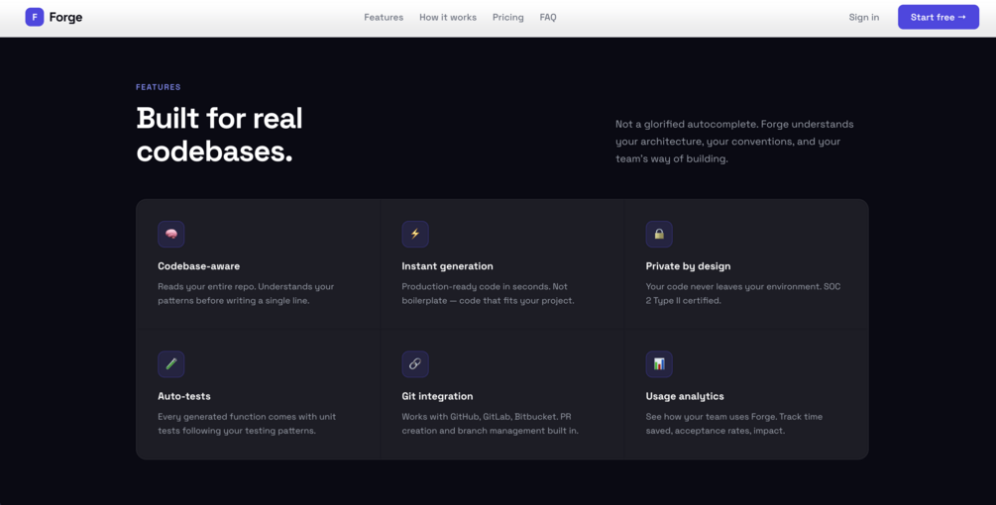Click the "See how your team uses Forge" text
This screenshot has height=505, width=996.
coord(734,424)
